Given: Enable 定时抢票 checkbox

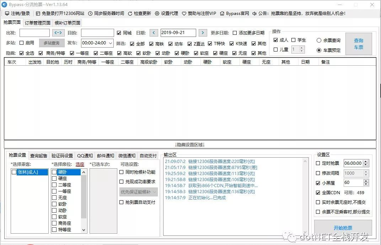Looking at the screenshot, I should click(x=318, y=163).
